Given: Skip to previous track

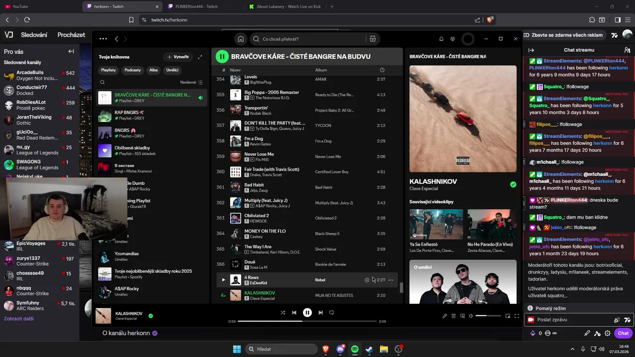Looking at the screenshot, I should (294, 312).
